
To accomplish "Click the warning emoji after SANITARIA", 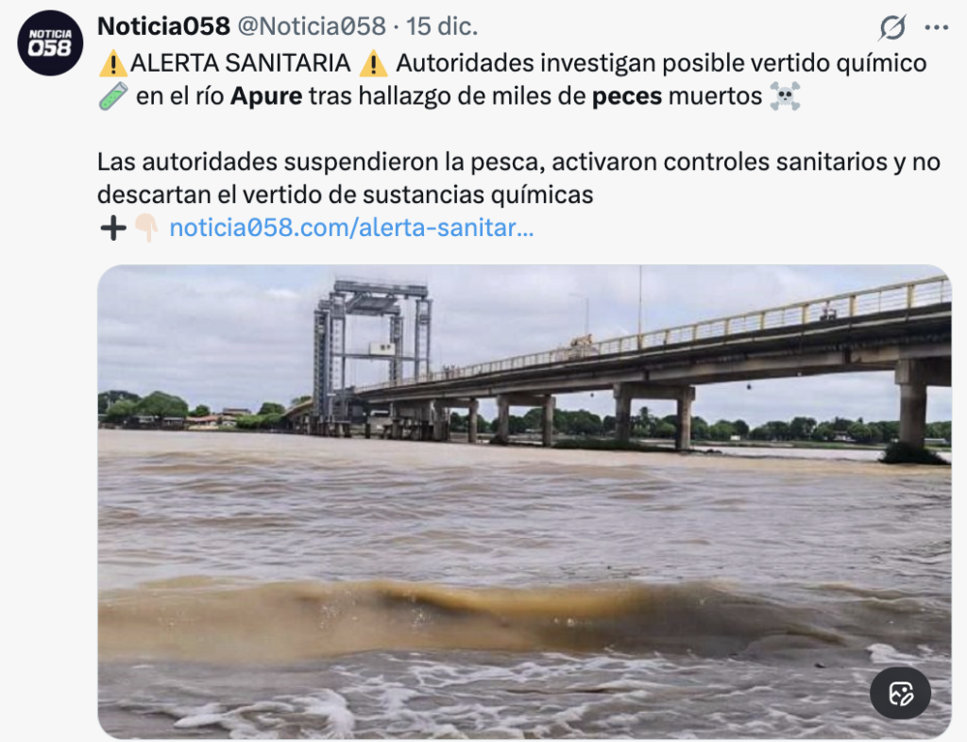I will coord(373,63).
